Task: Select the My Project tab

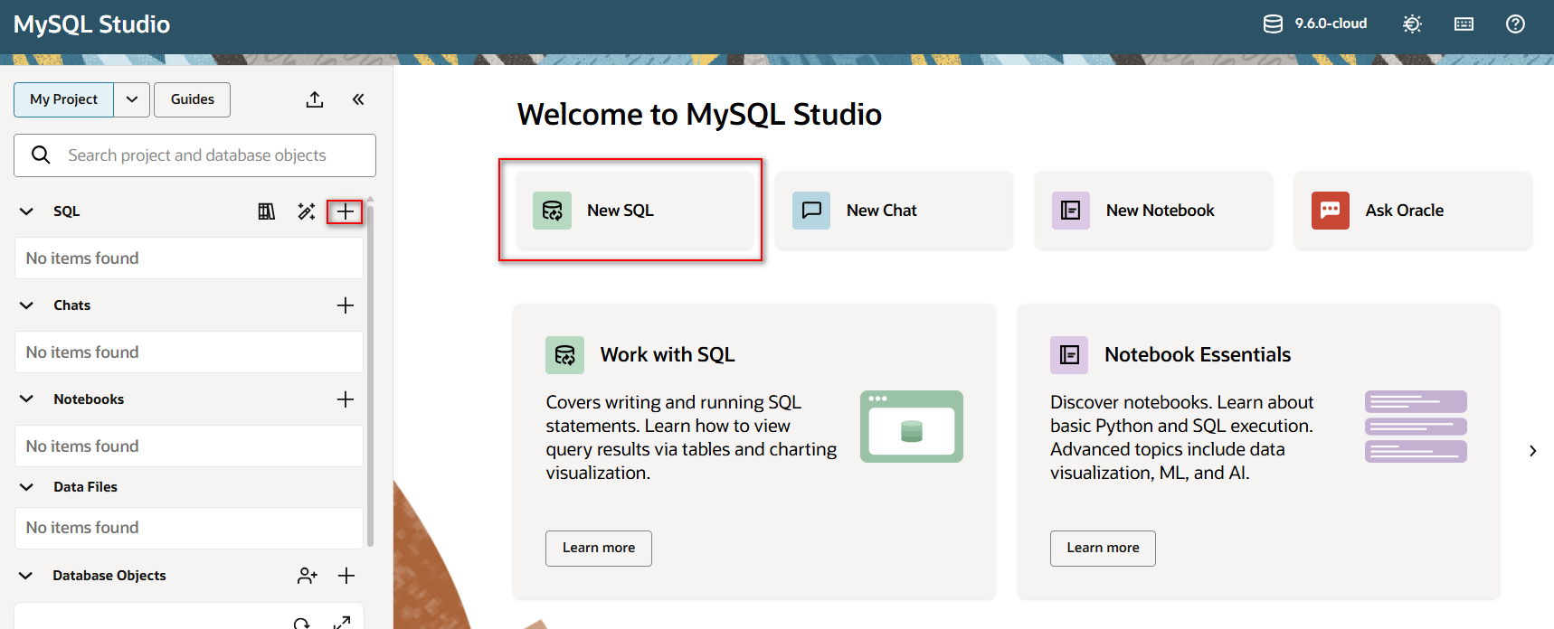Action: (63, 99)
